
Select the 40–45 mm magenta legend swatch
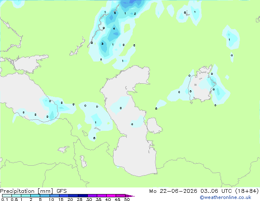tap(111, 196)
